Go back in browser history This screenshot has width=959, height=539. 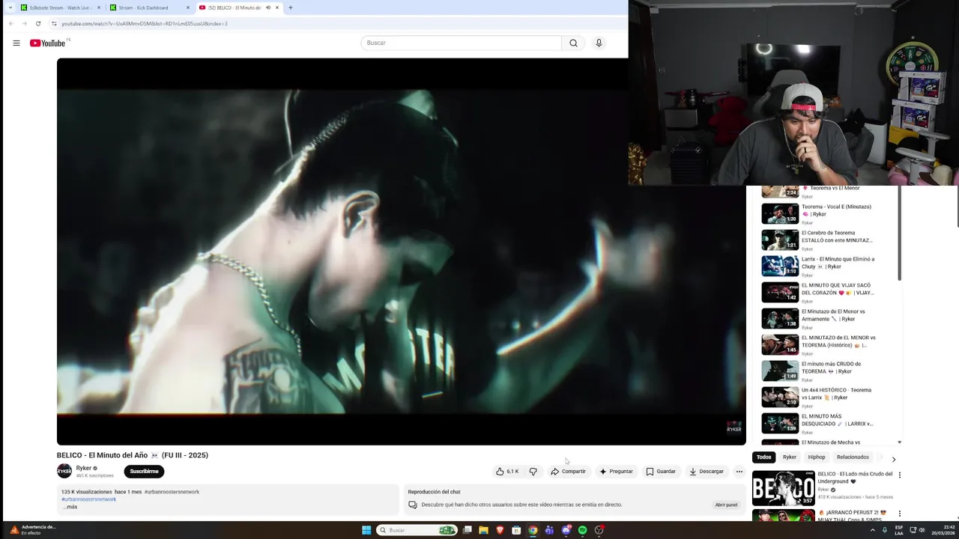(x=10, y=23)
